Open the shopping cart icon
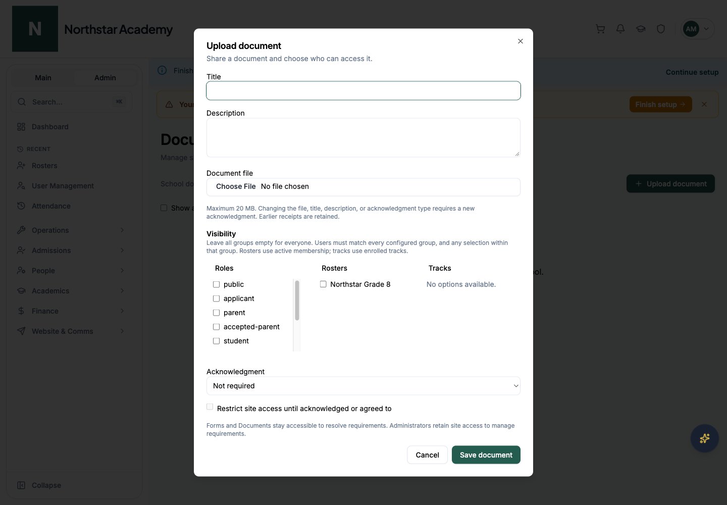Viewport: 727px width, 505px height. [x=600, y=29]
